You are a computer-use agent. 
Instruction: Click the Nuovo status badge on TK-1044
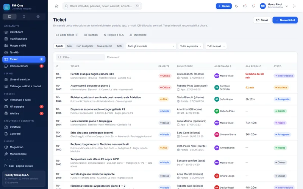click(280, 123)
